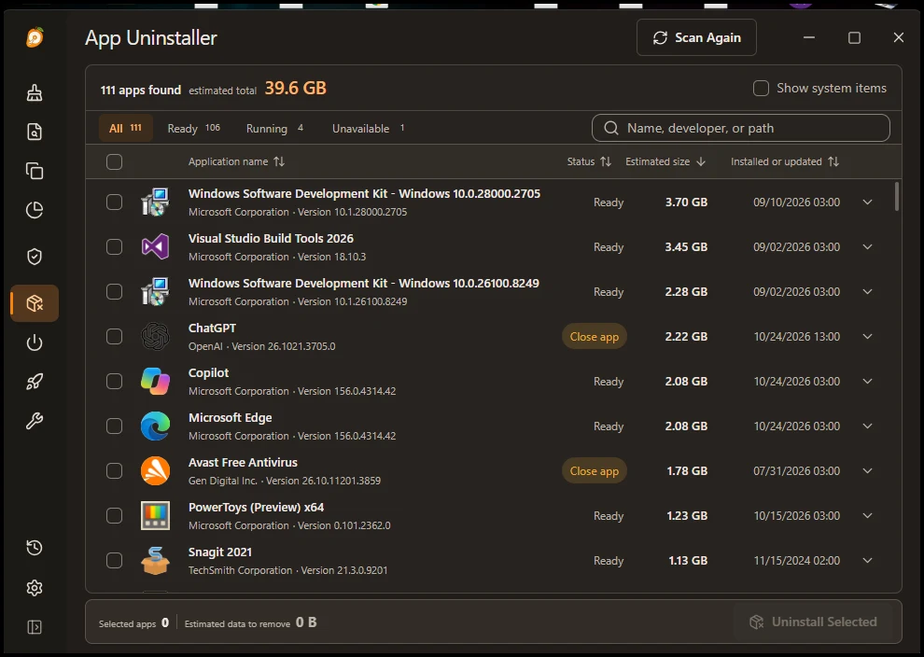The width and height of the screenshot is (924, 657).
Task: Switch to the Ready 106 tab
Action: tap(194, 128)
